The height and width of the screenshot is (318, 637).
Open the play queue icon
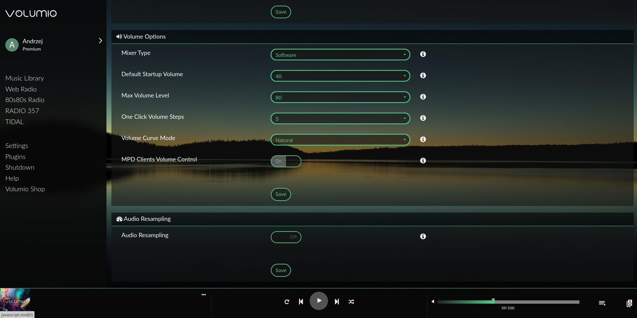coord(602,303)
